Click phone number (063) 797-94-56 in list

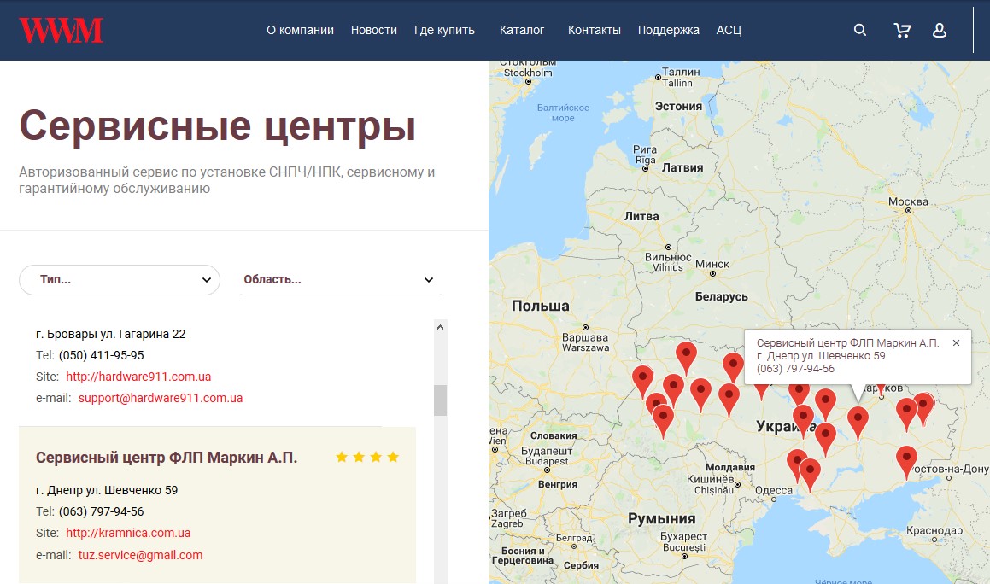click(101, 511)
